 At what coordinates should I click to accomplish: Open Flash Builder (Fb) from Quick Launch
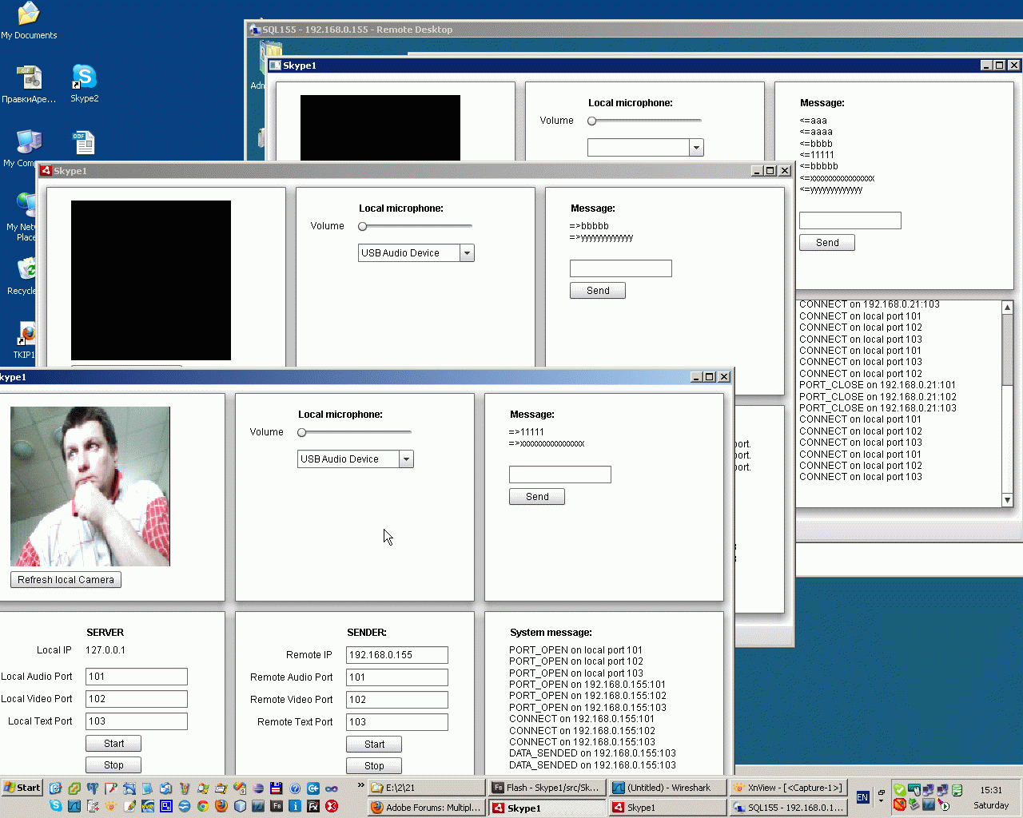[276, 807]
